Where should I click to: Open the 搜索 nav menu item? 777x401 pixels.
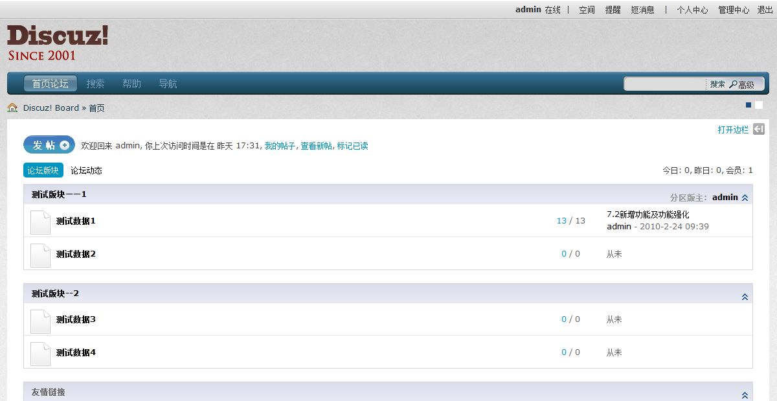pyautogui.click(x=96, y=84)
